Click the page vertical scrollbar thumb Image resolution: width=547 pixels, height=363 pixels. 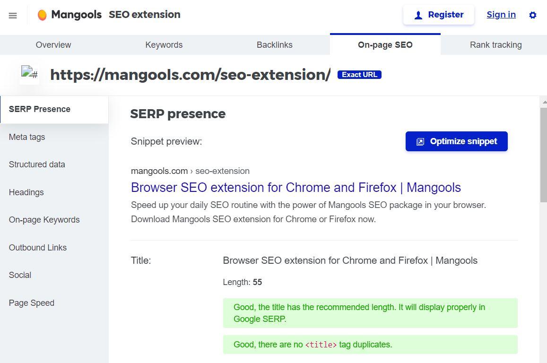tap(543, 155)
